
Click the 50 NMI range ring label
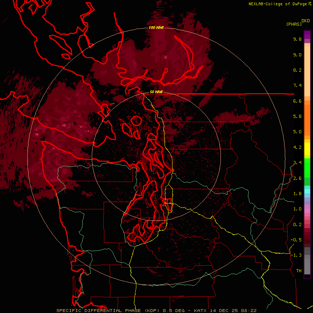(156, 92)
